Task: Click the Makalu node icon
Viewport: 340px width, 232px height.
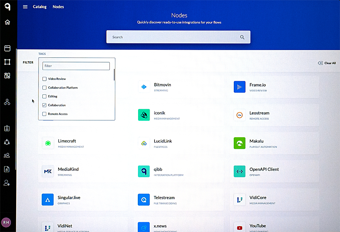Action: [x=240, y=143]
